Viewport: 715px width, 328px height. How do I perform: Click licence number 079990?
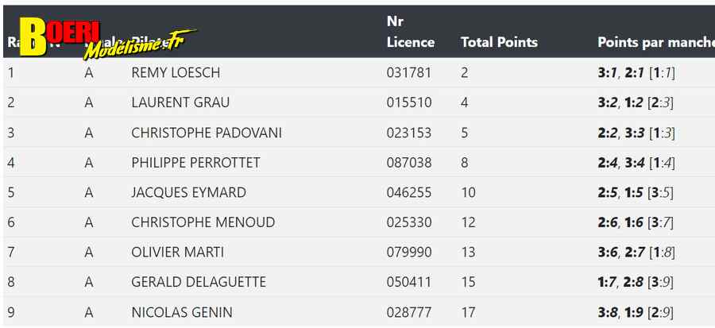click(409, 252)
